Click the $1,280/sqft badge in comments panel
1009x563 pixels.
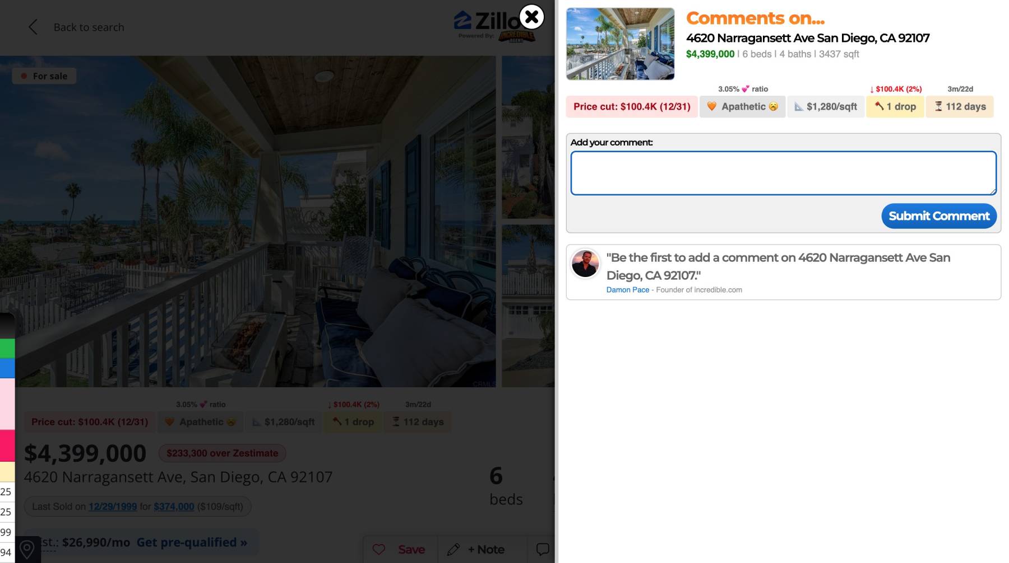pyautogui.click(x=826, y=106)
